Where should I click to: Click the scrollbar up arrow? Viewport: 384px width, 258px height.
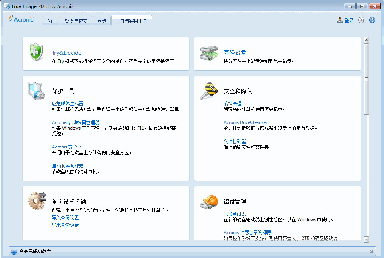366,40
